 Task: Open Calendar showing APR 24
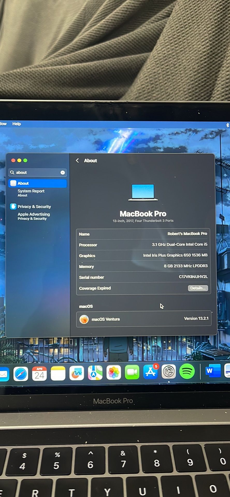[x=39, y=374]
